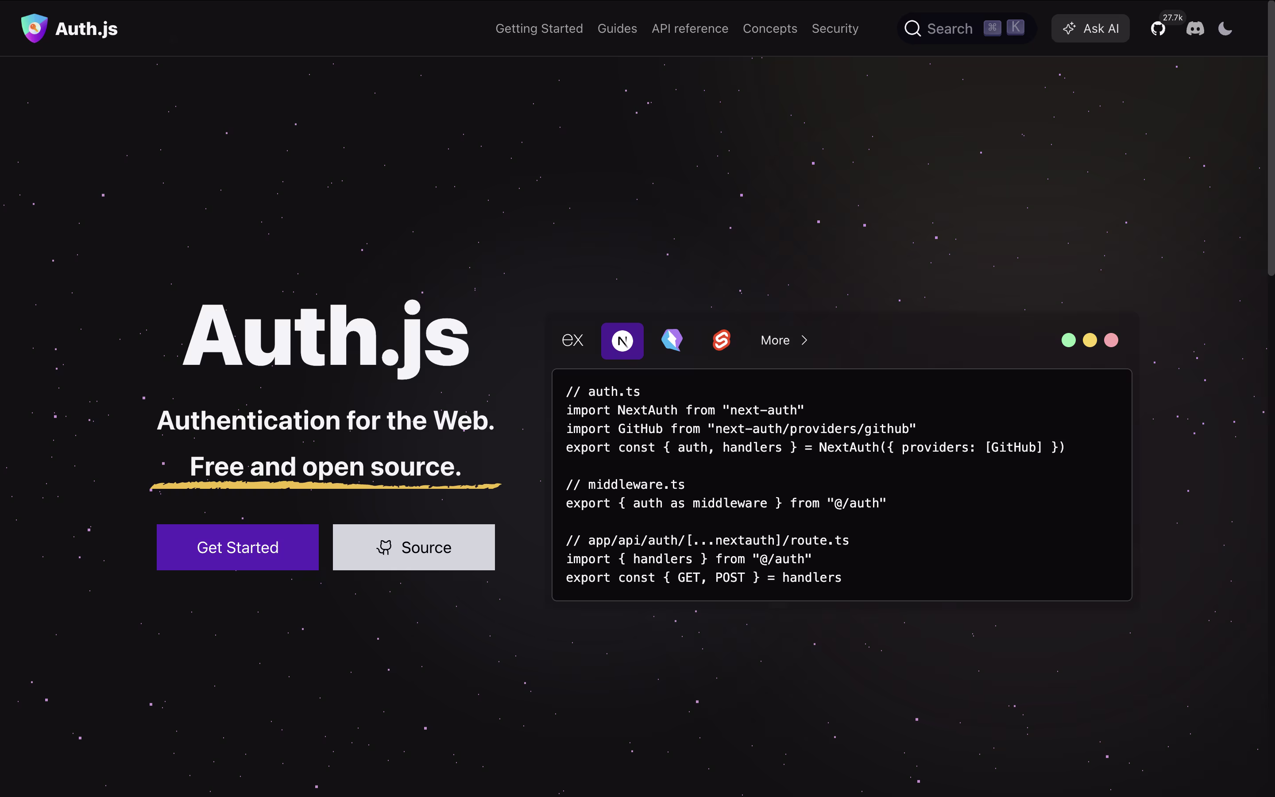The height and width of the screenshot is (797, 1275).
Task: Click the More frameworks label
Action: click(775, 340)
